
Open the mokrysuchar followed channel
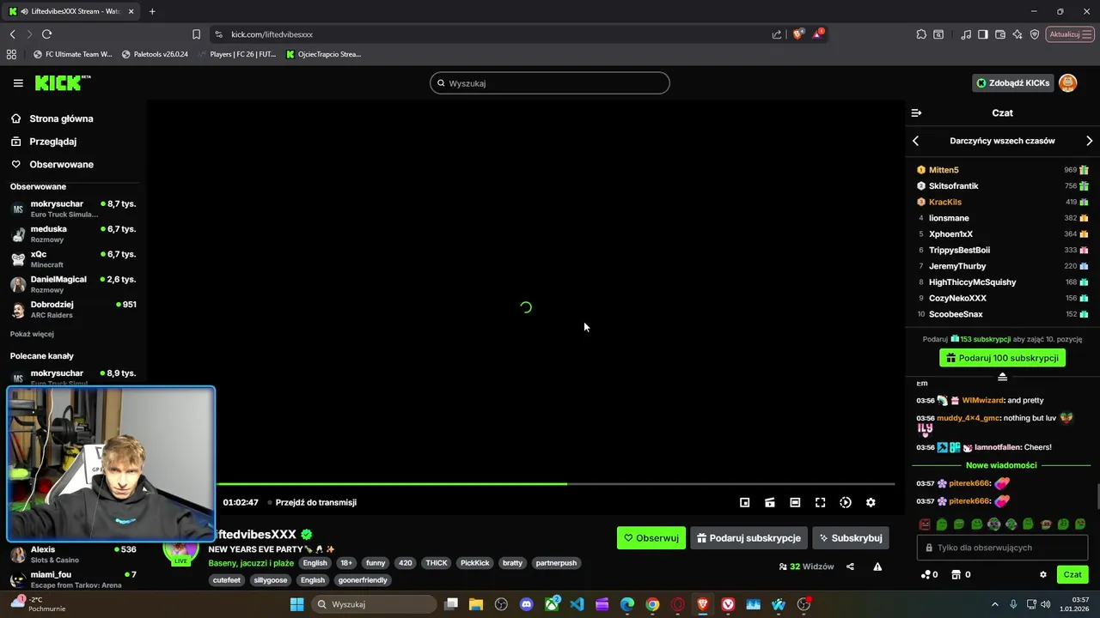(72, 209)
